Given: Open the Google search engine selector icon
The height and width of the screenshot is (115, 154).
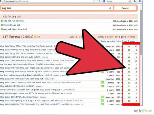Looking at the screenshot, I should point(104,1).
